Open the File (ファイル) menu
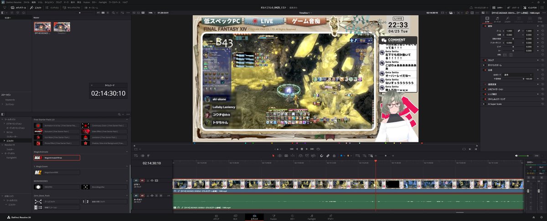This screenshot has height=221, width=547. [26, 2]
